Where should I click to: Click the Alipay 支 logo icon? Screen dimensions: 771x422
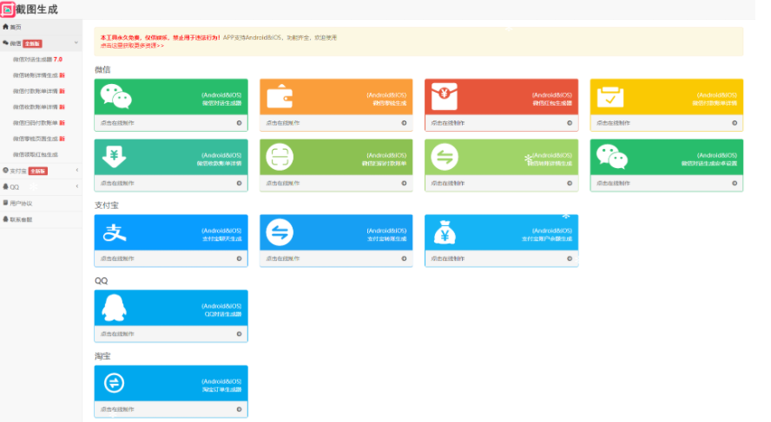coord(115,232)
